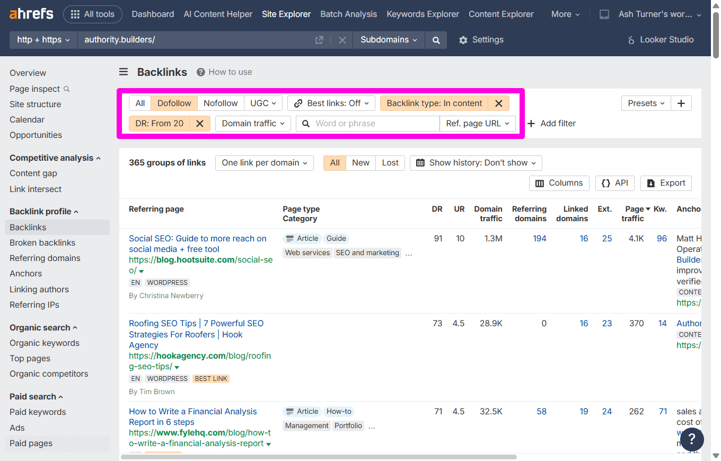Clear the authority.builders URL field

(342, 40)
